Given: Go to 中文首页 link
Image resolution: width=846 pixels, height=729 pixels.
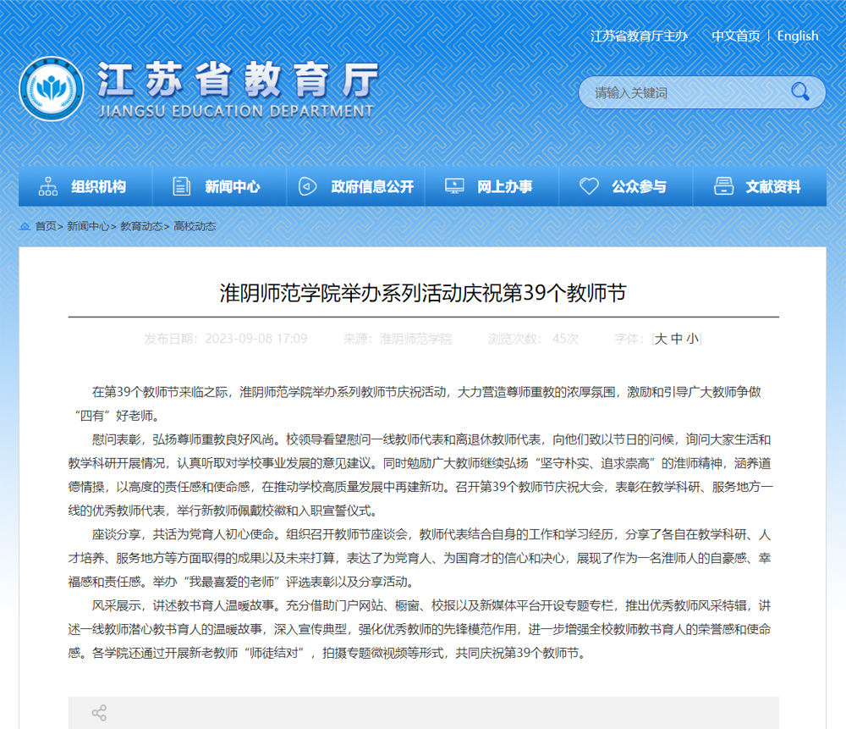Looking at the screenshot, I should coord(735,36).
